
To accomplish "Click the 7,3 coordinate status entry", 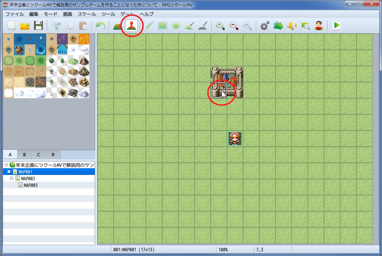I will pyautogui.click(x=260, y=250).
